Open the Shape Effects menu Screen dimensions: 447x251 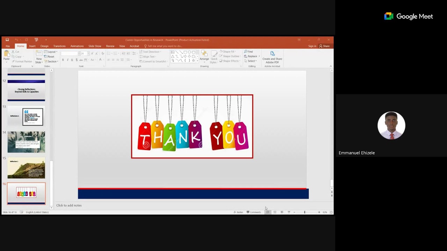[x=230, y=61]
